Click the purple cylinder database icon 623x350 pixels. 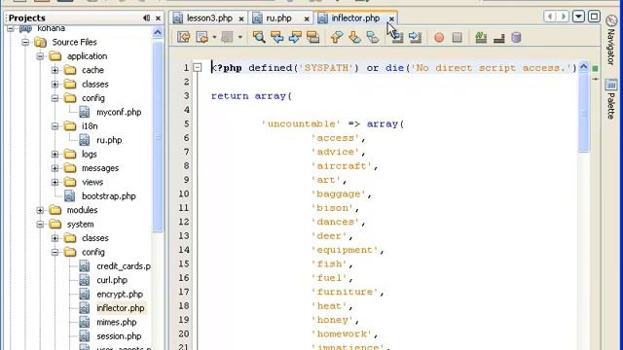coord(516,37)
